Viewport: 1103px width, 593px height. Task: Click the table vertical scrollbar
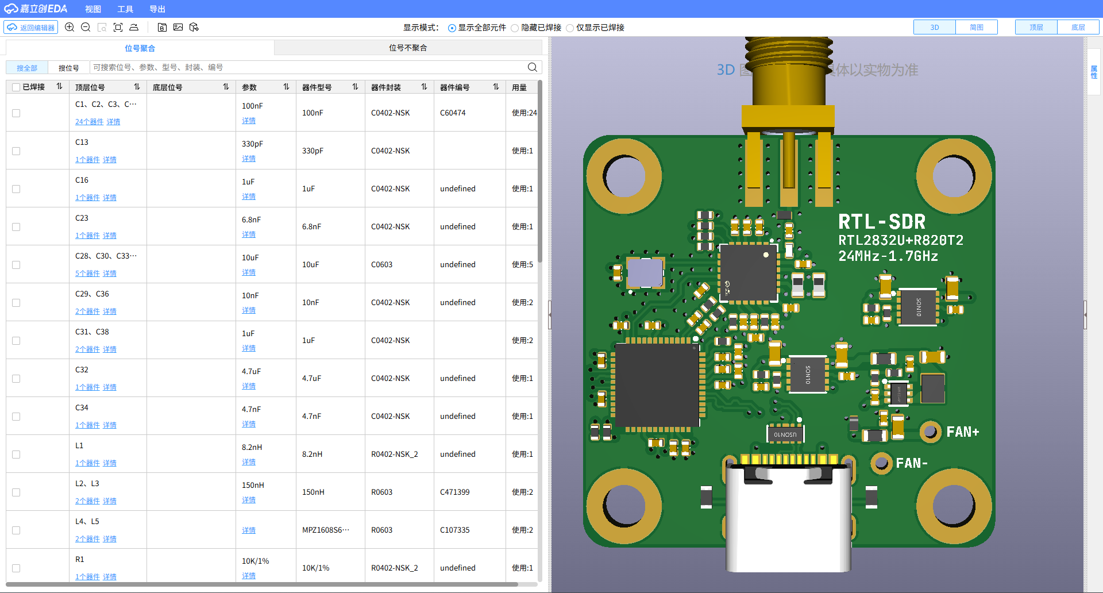tap(539, 172)
